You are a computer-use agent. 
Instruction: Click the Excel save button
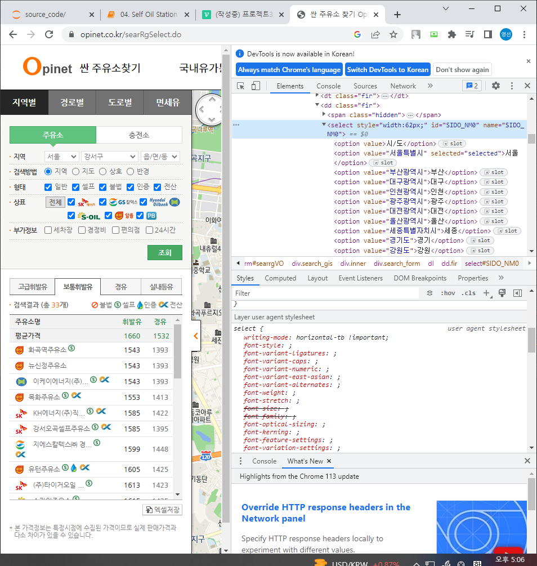coord(163,510)
